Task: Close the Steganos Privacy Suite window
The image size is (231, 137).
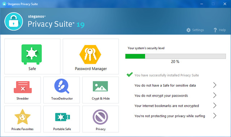Action: pyautogui.click(x=225, y=4)
